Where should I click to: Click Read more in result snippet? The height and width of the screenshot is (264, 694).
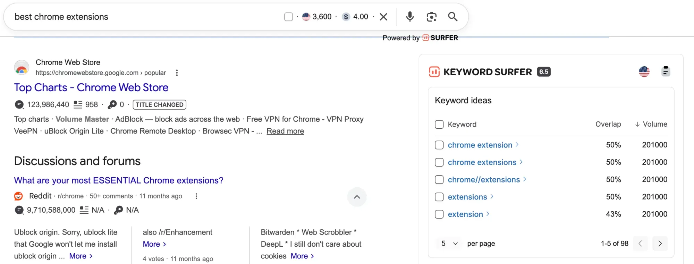coord(285,131)
